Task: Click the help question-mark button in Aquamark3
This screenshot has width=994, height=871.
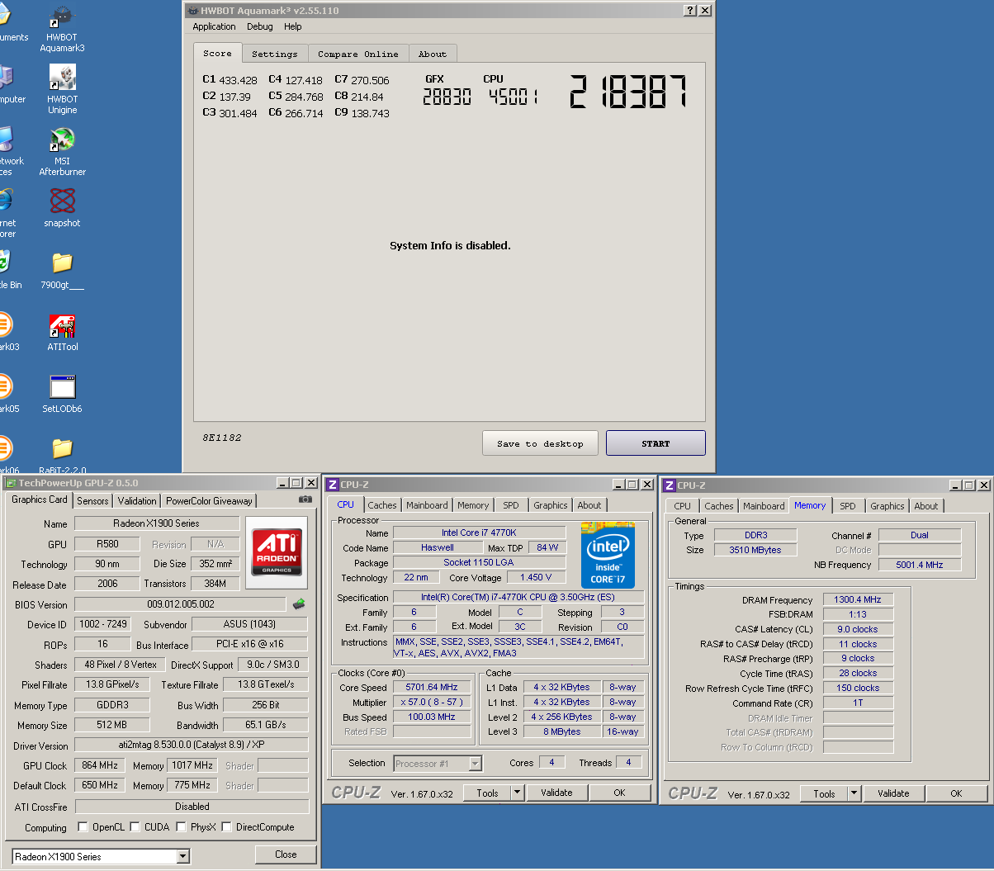Action: point(690,10)
